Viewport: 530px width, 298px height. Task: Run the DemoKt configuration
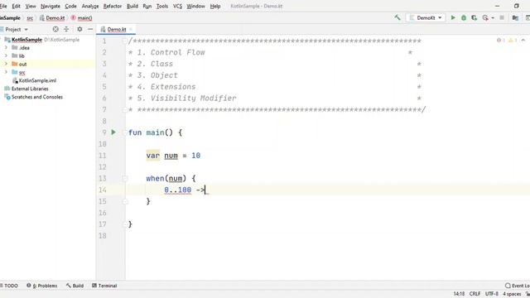click(453, 17)
